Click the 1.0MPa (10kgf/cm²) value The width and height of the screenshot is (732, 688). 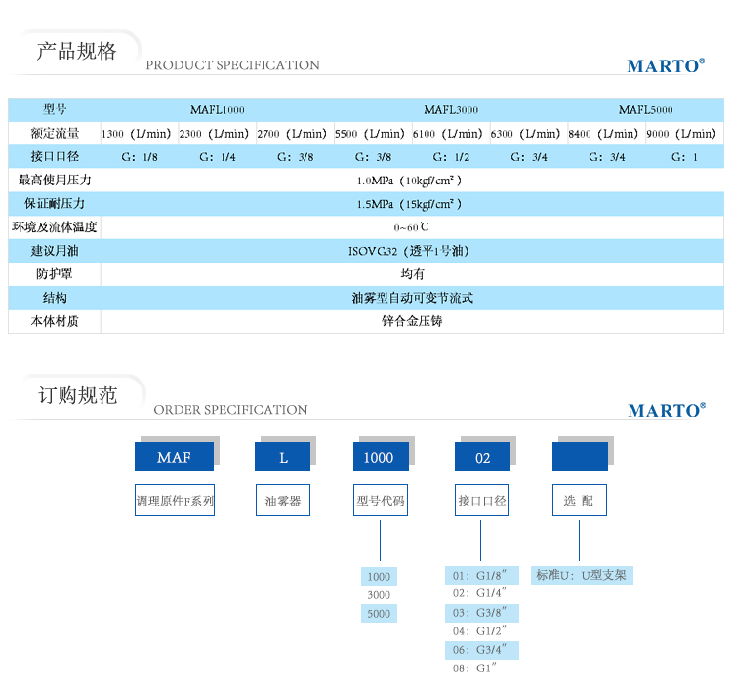409,181
